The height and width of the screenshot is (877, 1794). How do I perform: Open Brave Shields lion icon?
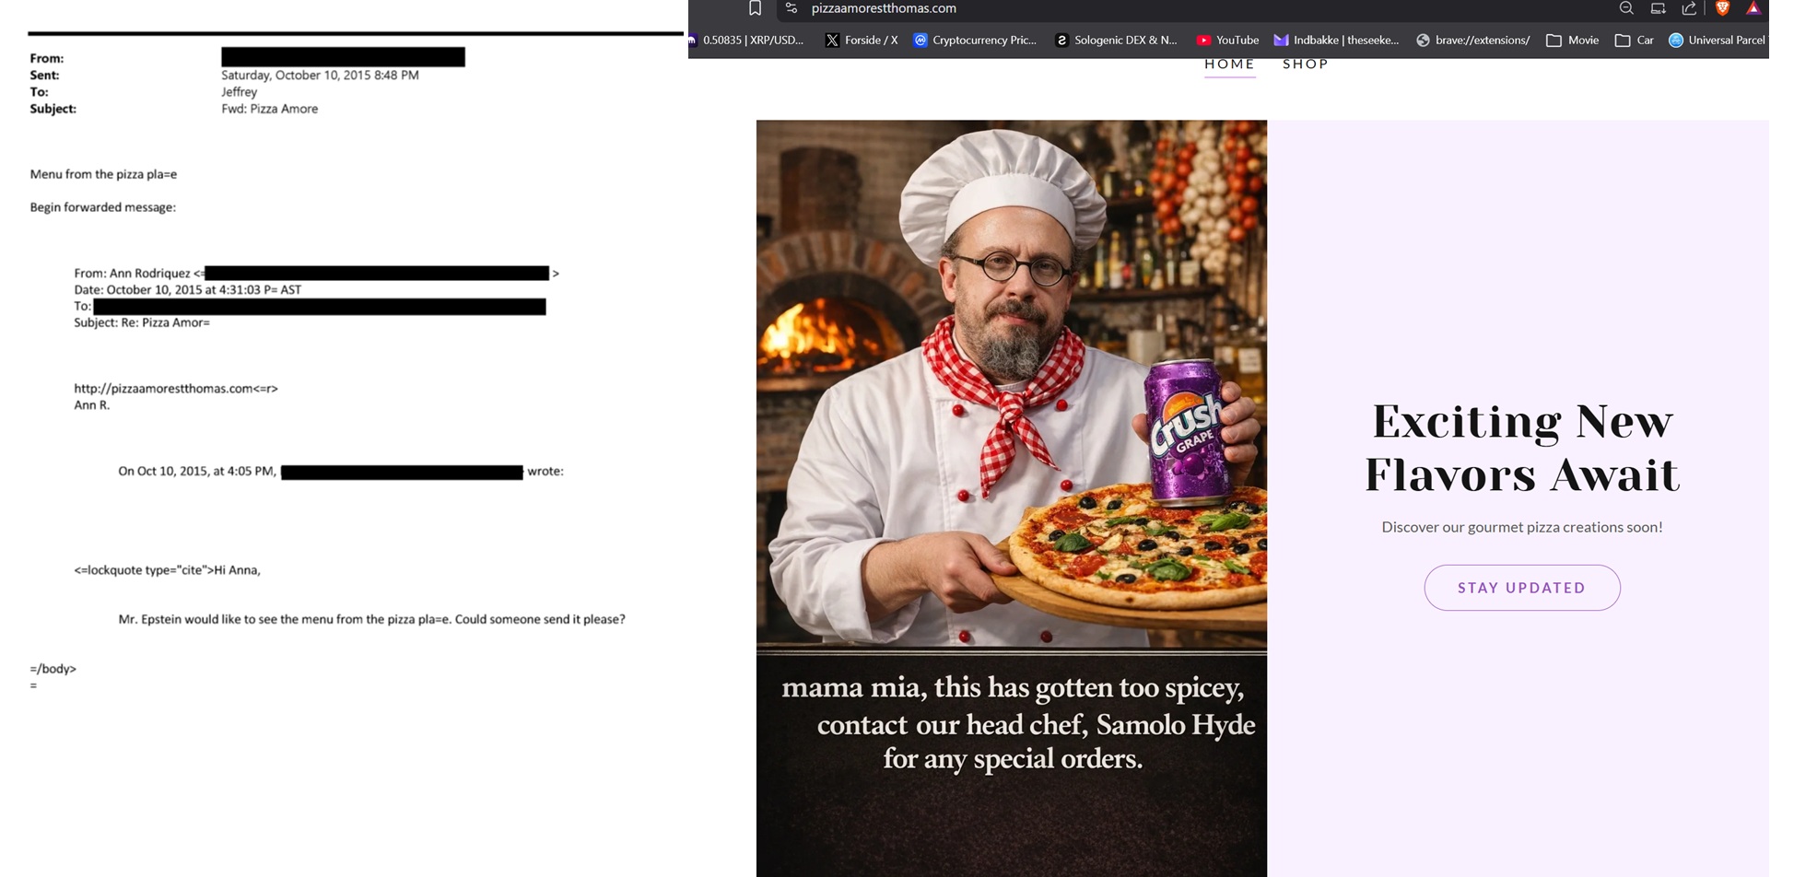(1722, 8)
